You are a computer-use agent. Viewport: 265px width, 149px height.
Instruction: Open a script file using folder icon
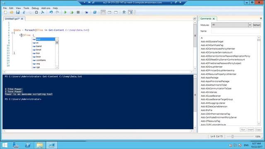pos(12,12)
